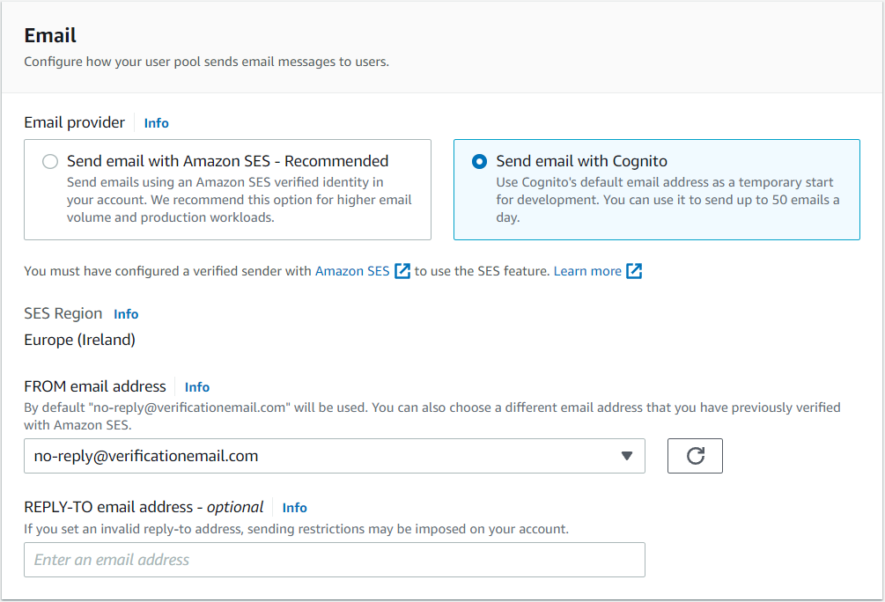Follow the Amazon SES hyperlink text

[x=352, y=271]
